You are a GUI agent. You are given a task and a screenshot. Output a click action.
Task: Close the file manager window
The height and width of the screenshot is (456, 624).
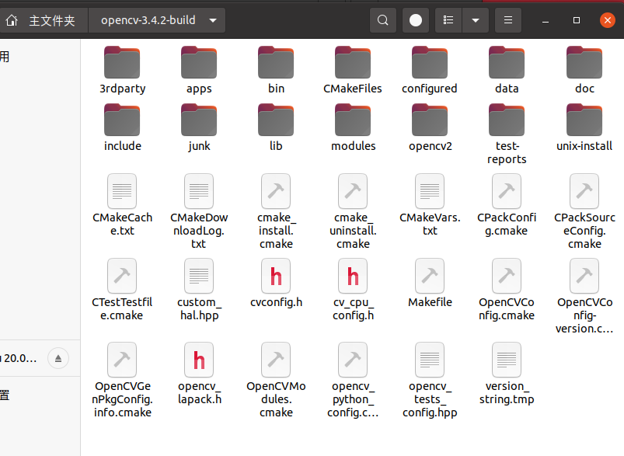[x=607, y=20]
